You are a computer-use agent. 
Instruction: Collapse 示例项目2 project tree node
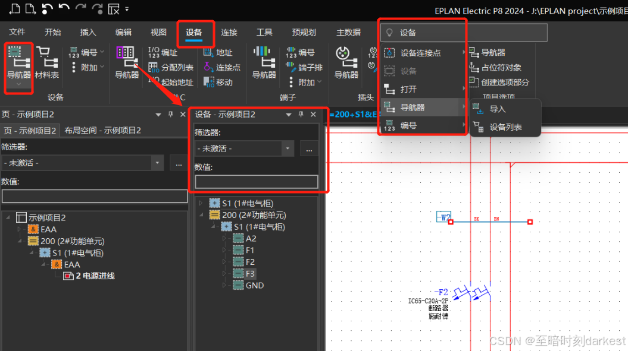click(8, 217)
